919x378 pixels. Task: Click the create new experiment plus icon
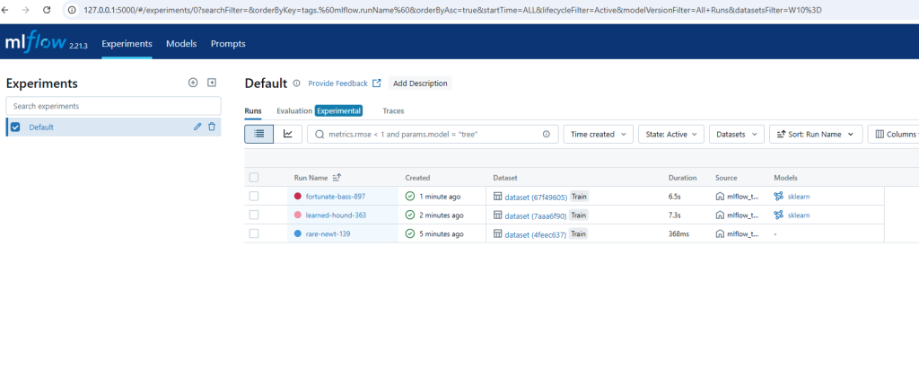(x=192, y=83)
